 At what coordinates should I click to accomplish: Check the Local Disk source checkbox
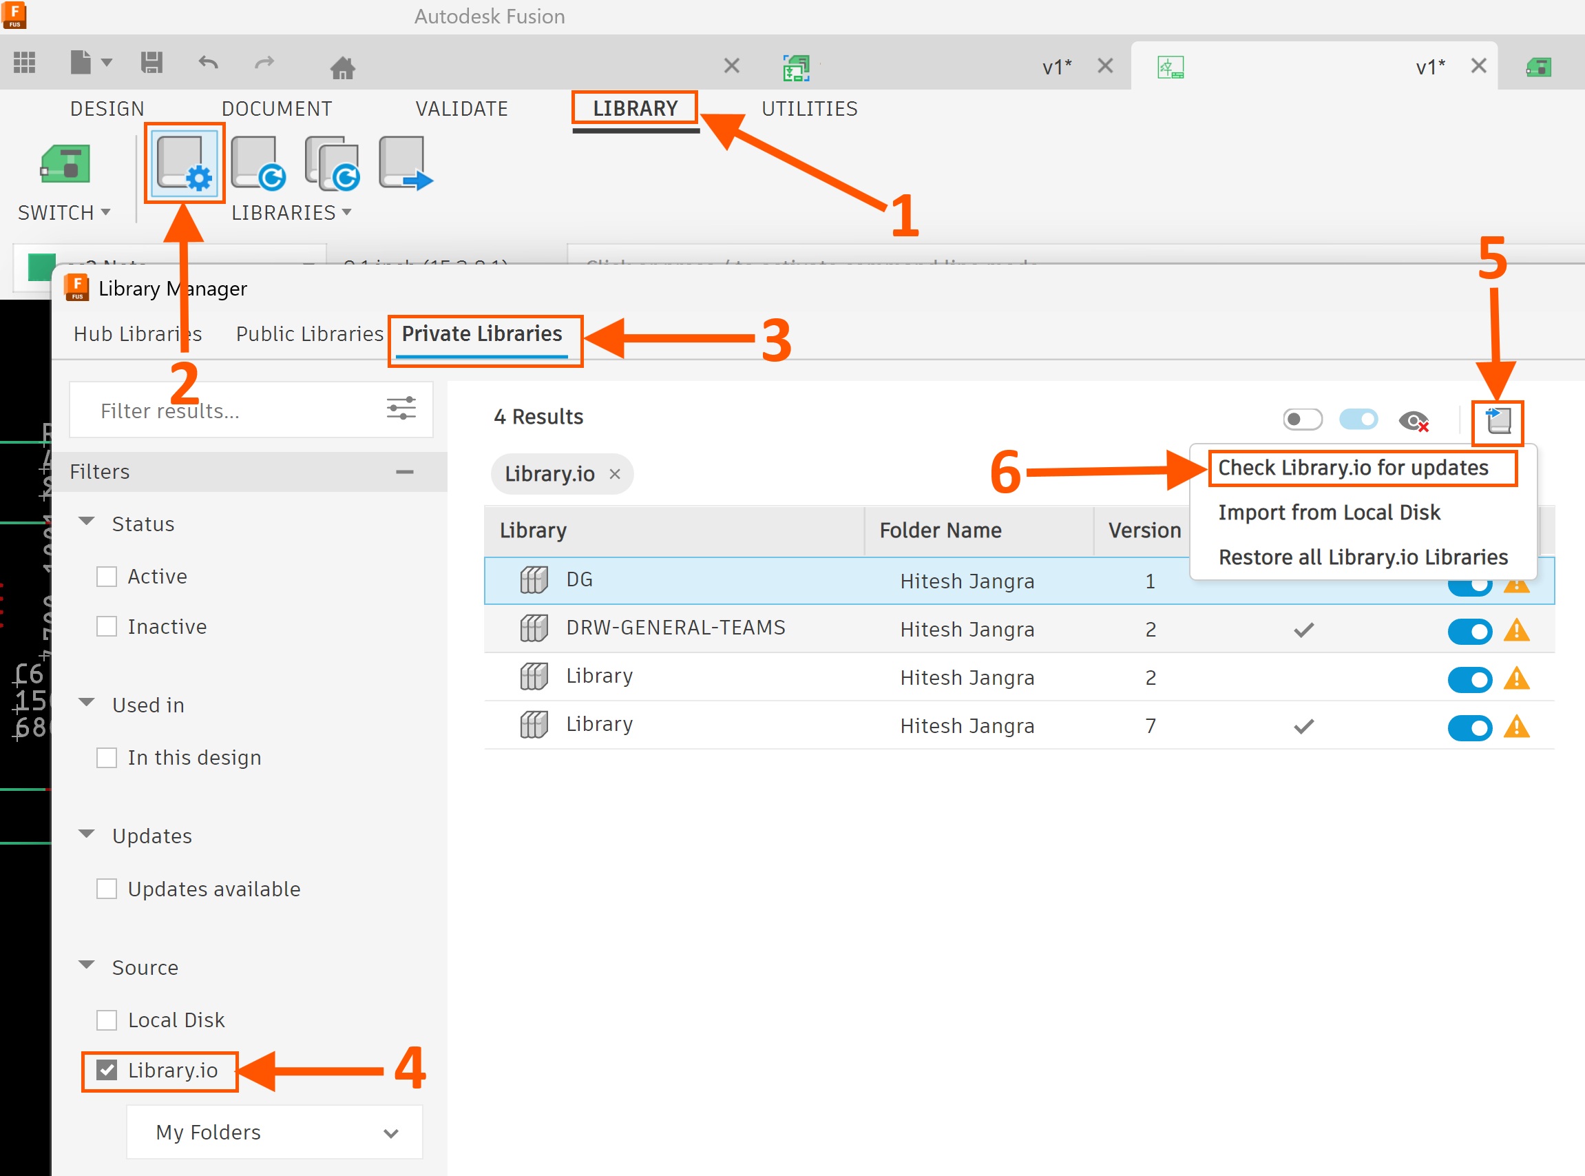[107, 1020]
